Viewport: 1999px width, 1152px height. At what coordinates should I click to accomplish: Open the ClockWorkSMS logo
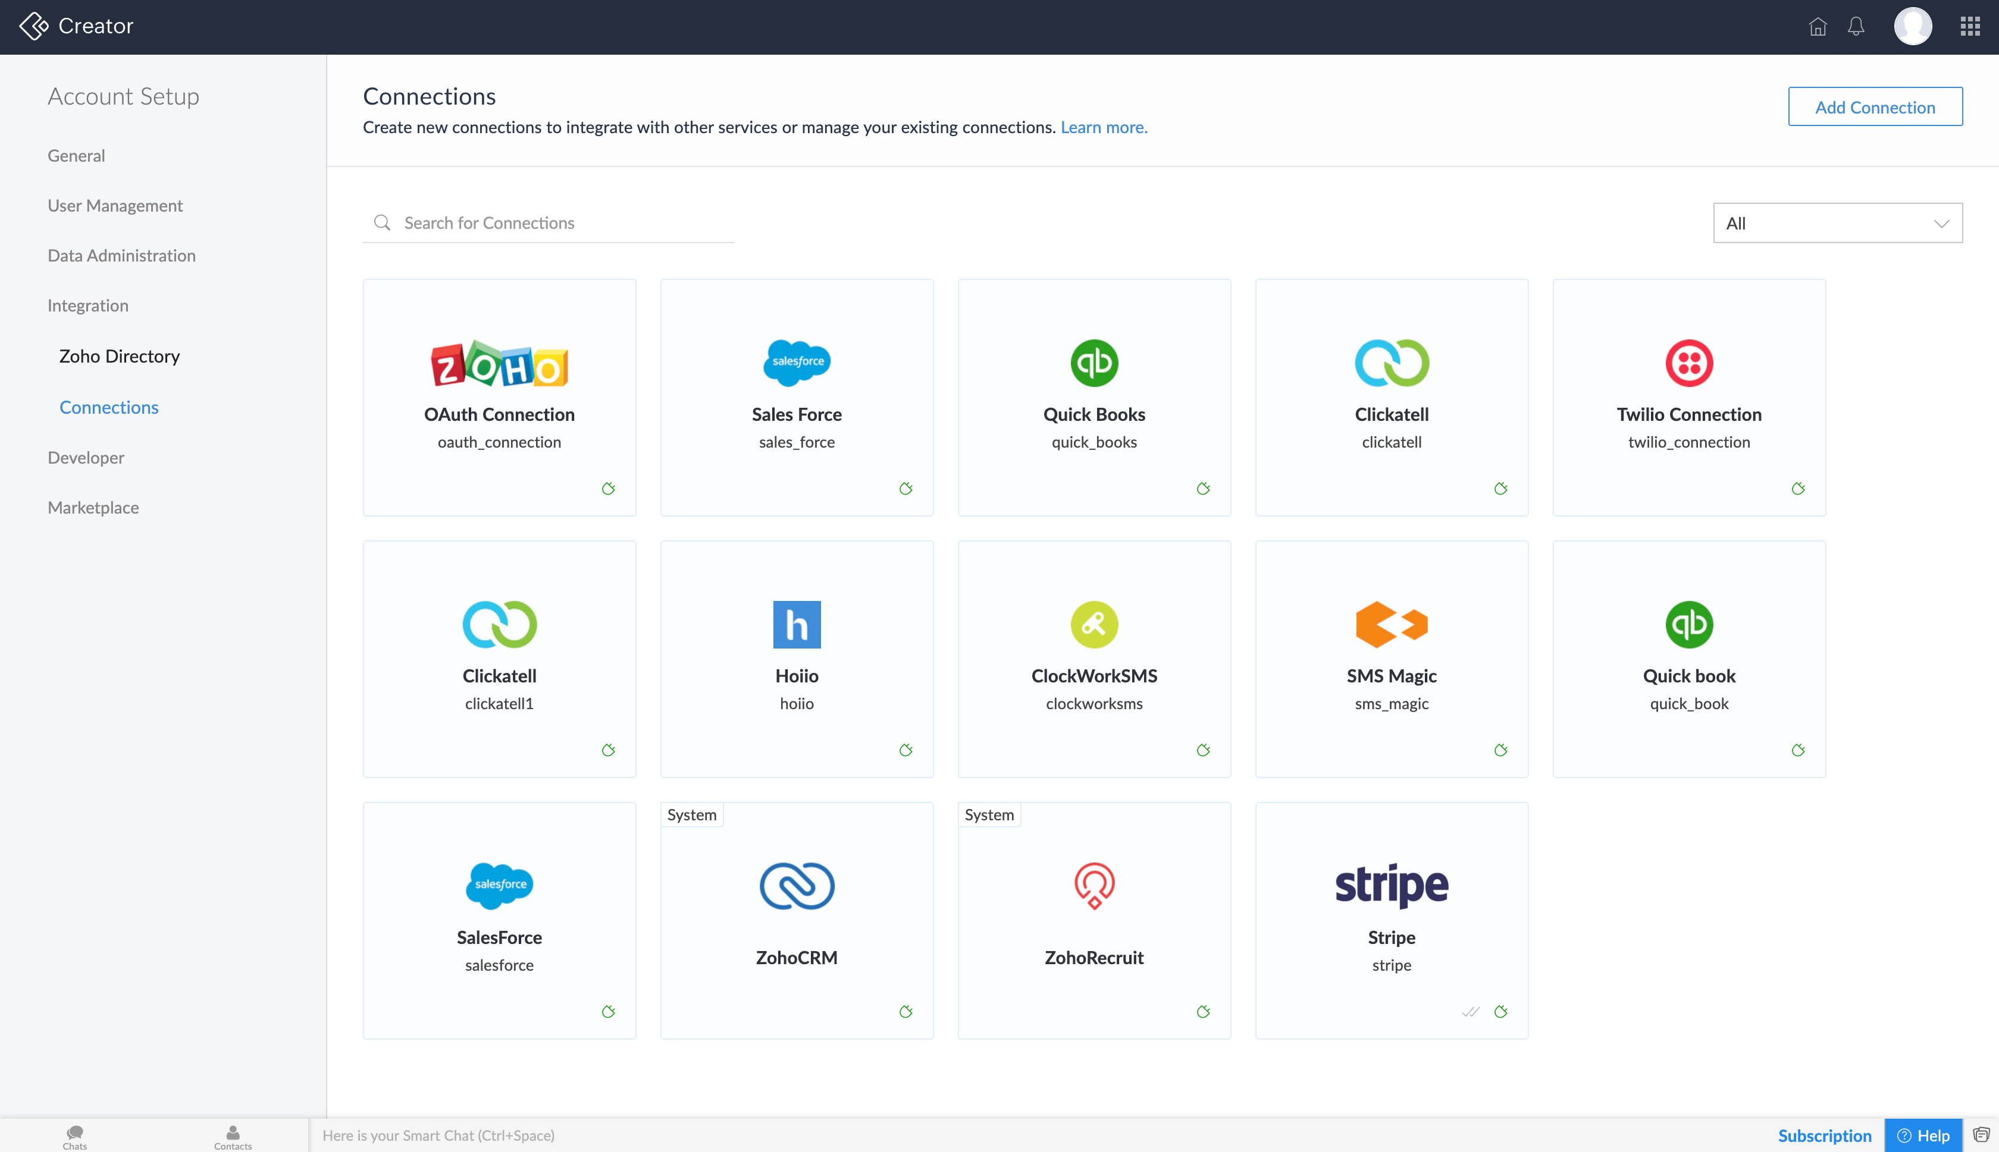[1094, 624]
